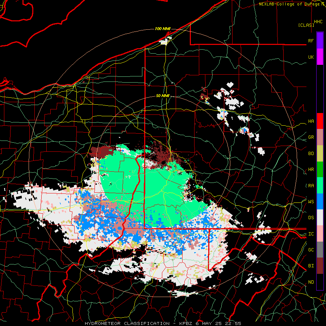
Task: Click the IC legend label
Action: coord(311,234)
